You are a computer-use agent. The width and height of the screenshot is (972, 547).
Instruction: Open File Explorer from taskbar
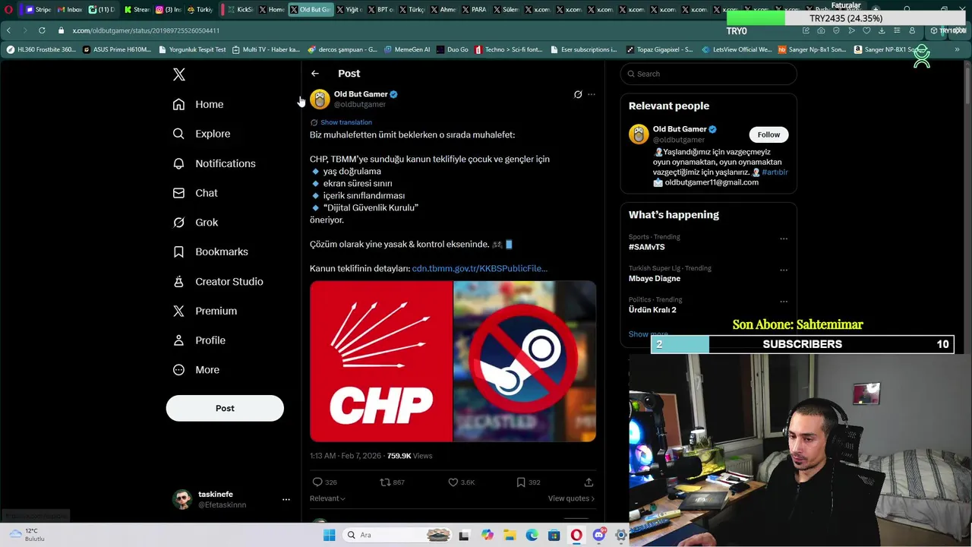coord(510,535)
